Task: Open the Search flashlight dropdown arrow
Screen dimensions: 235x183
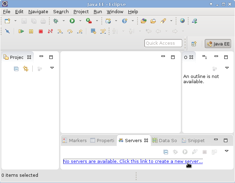Action: tap(171, 21)
